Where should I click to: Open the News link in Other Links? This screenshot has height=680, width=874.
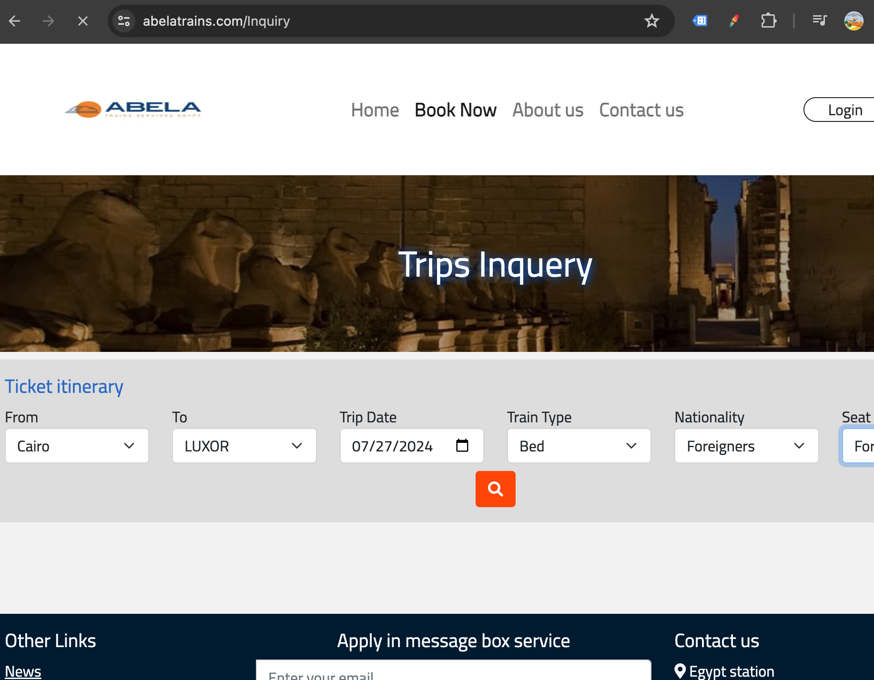[23, 671]
